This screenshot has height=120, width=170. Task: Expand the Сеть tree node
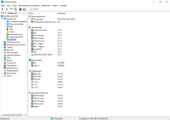point(2,58)
